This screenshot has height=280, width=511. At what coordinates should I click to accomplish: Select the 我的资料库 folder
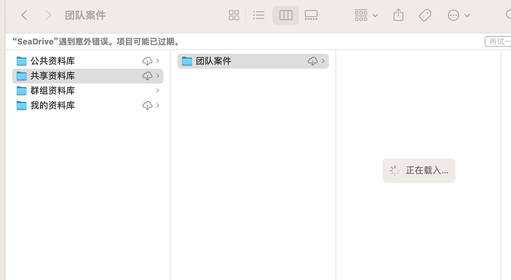[x=87, y=106]
